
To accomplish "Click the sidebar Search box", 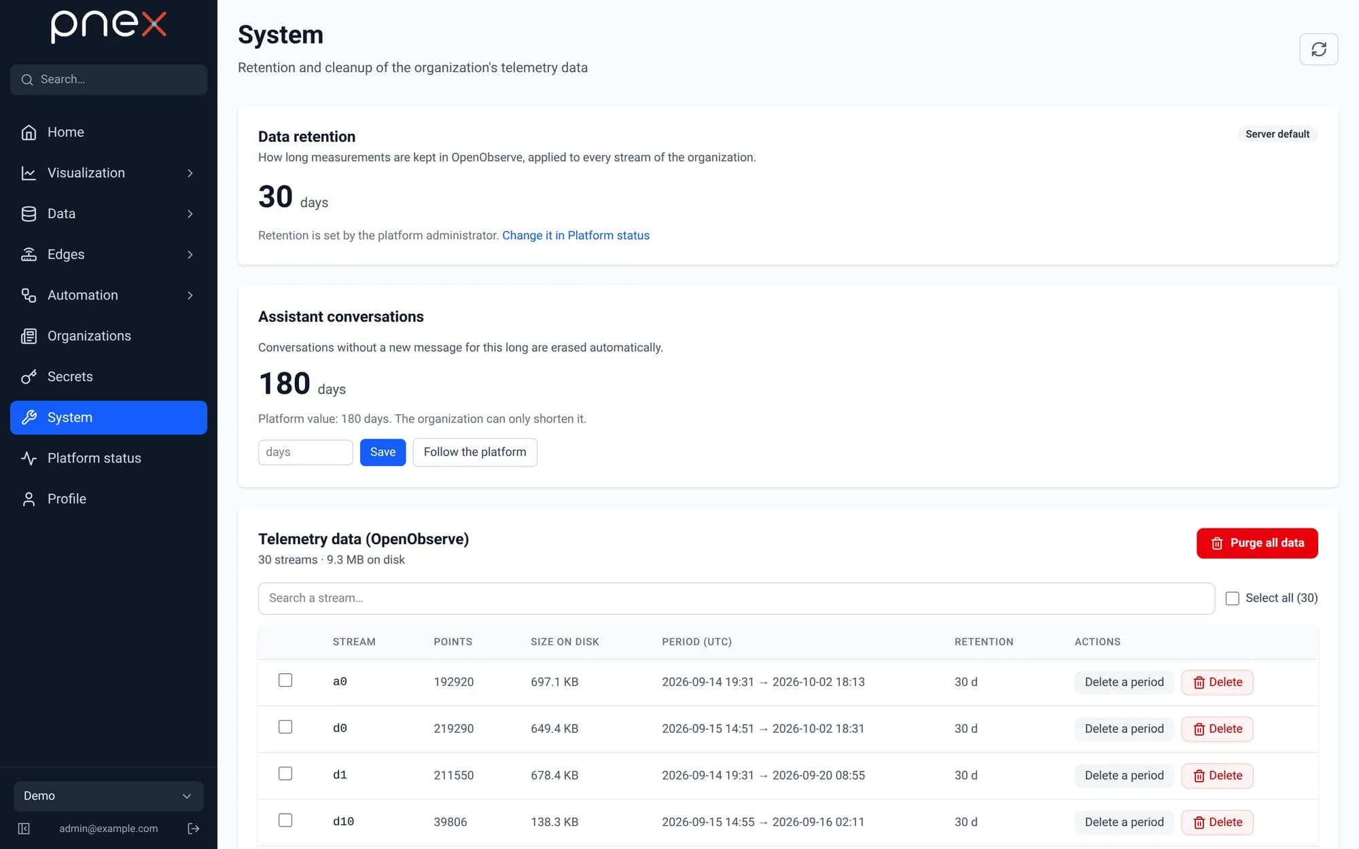I will (109, 80).
